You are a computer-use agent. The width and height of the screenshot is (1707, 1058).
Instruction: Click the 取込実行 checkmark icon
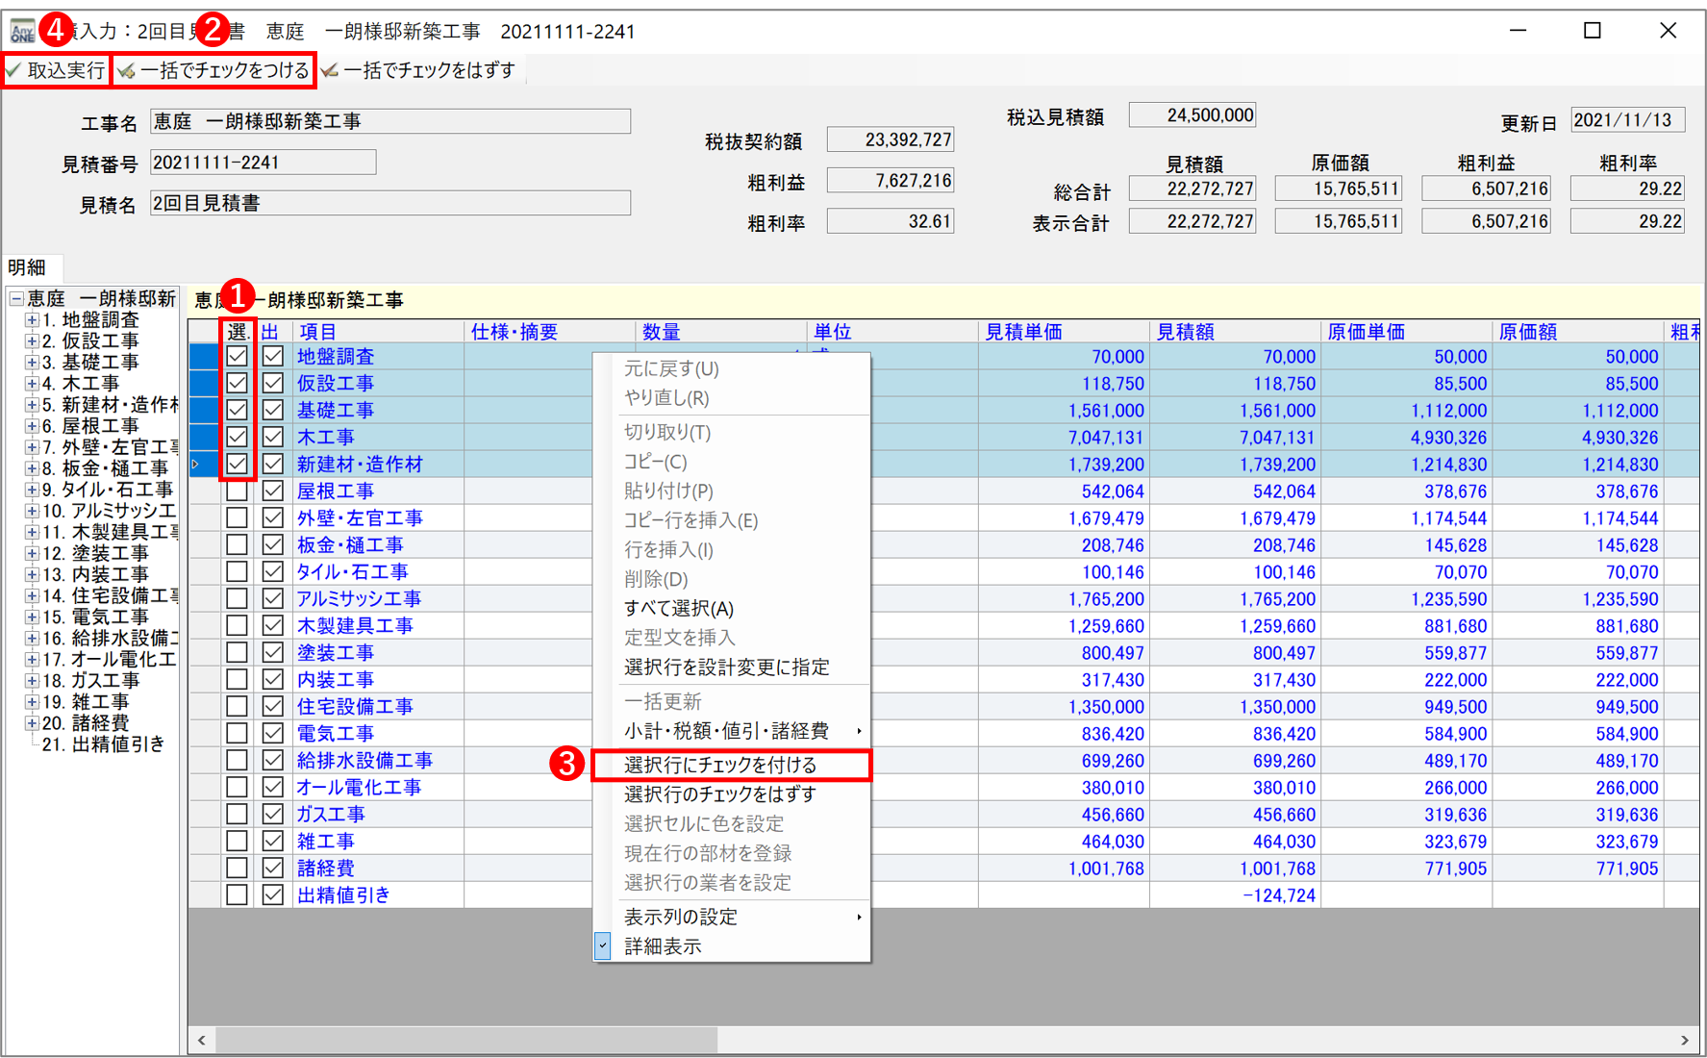(x=13, y=70)
